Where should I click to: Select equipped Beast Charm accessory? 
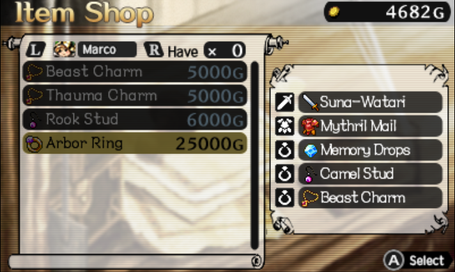click(x=370, y=198)
